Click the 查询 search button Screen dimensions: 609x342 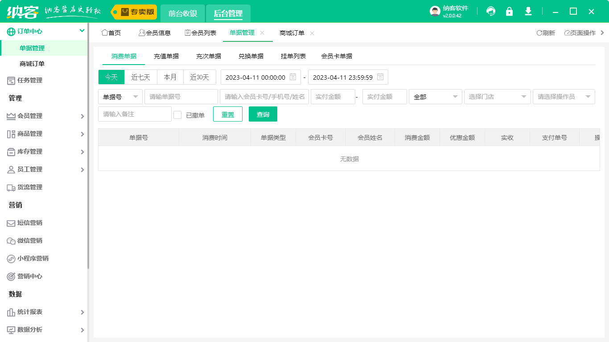(x=263, y=114)
